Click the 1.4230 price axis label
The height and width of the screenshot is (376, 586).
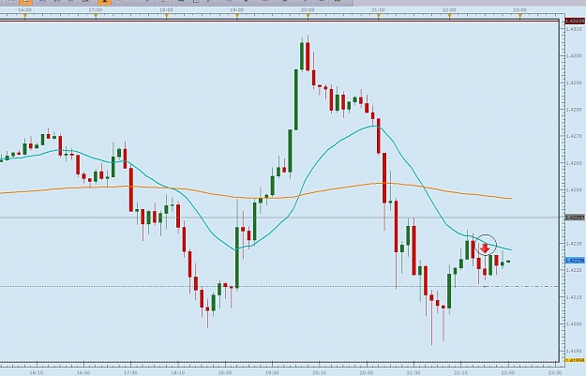click(x=574, y=243)
